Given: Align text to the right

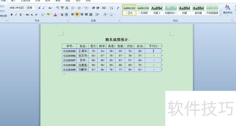Looking at the screenshot, I should click(x=82, y=14).
